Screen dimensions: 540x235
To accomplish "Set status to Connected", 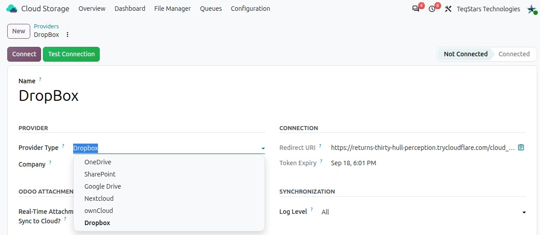I will click(514, 54).
